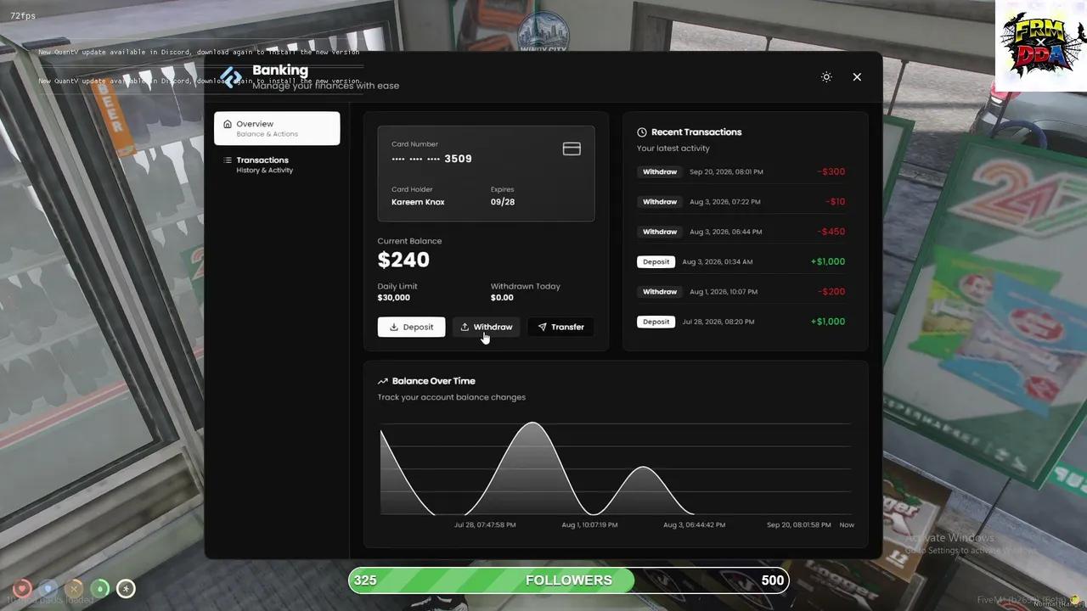The image size is (1087, 611).
Task: Click the trend icon beside Balance Over Time
Action: coord(383,382)
